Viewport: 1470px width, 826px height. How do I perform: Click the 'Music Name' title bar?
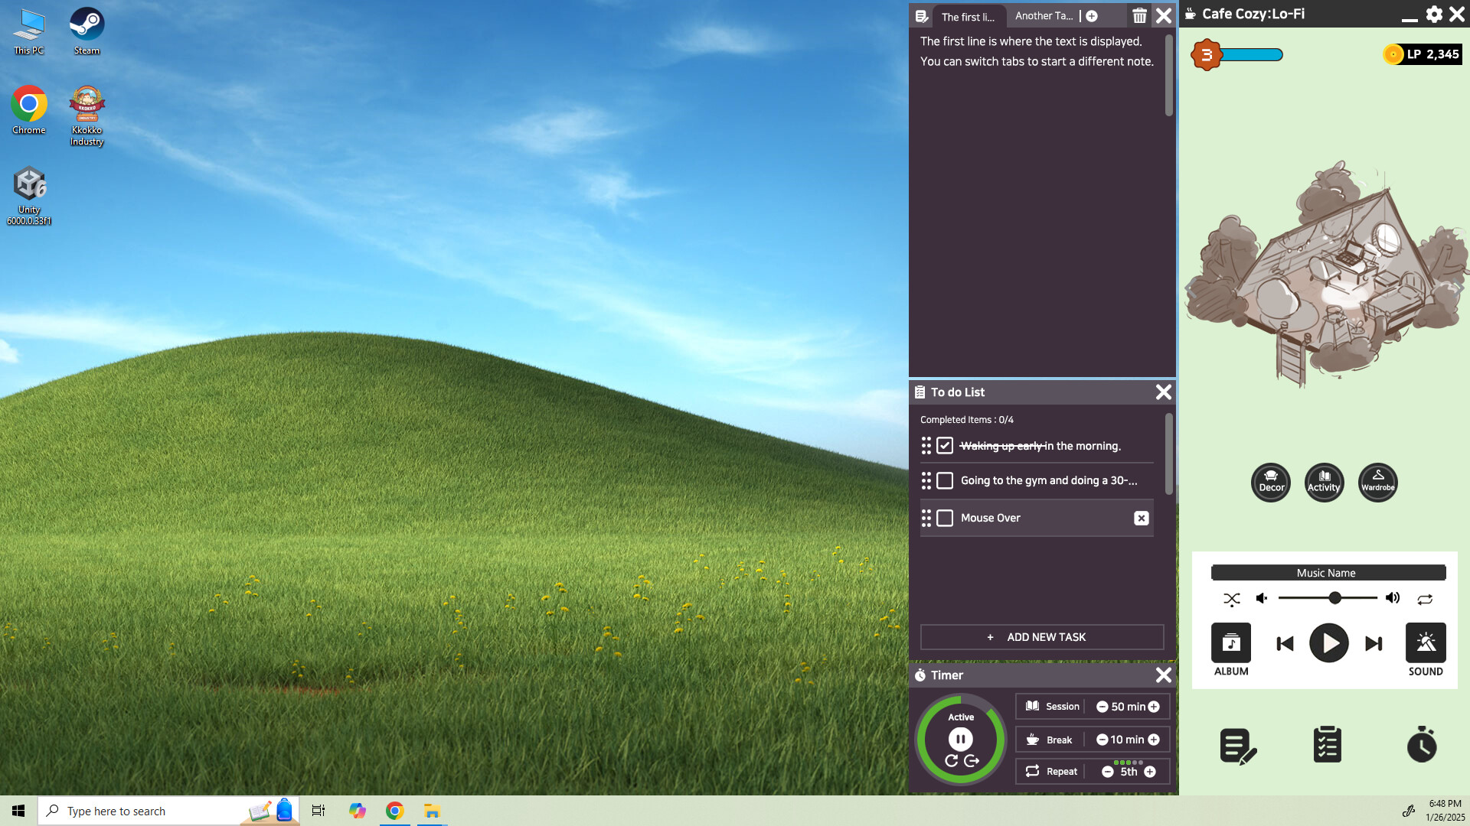coord(1328,573)
